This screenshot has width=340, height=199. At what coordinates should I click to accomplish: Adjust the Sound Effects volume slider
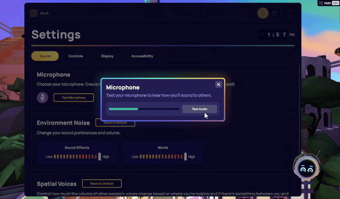click(78, 156)
